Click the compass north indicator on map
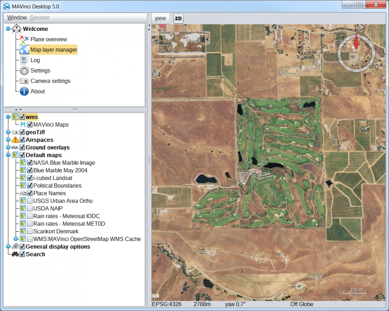Viewport: 389px width, 311px height. click(x=356, y=43)
